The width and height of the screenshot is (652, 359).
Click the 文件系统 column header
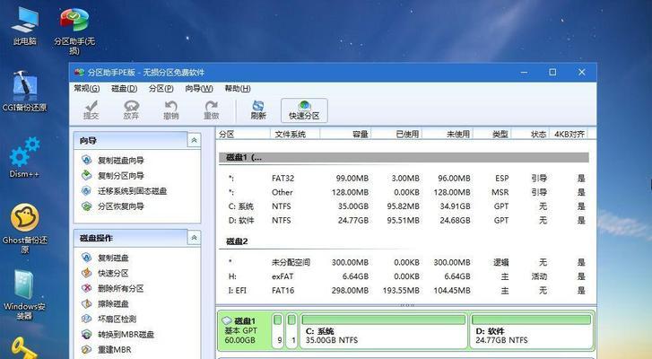tap(295, 134)
